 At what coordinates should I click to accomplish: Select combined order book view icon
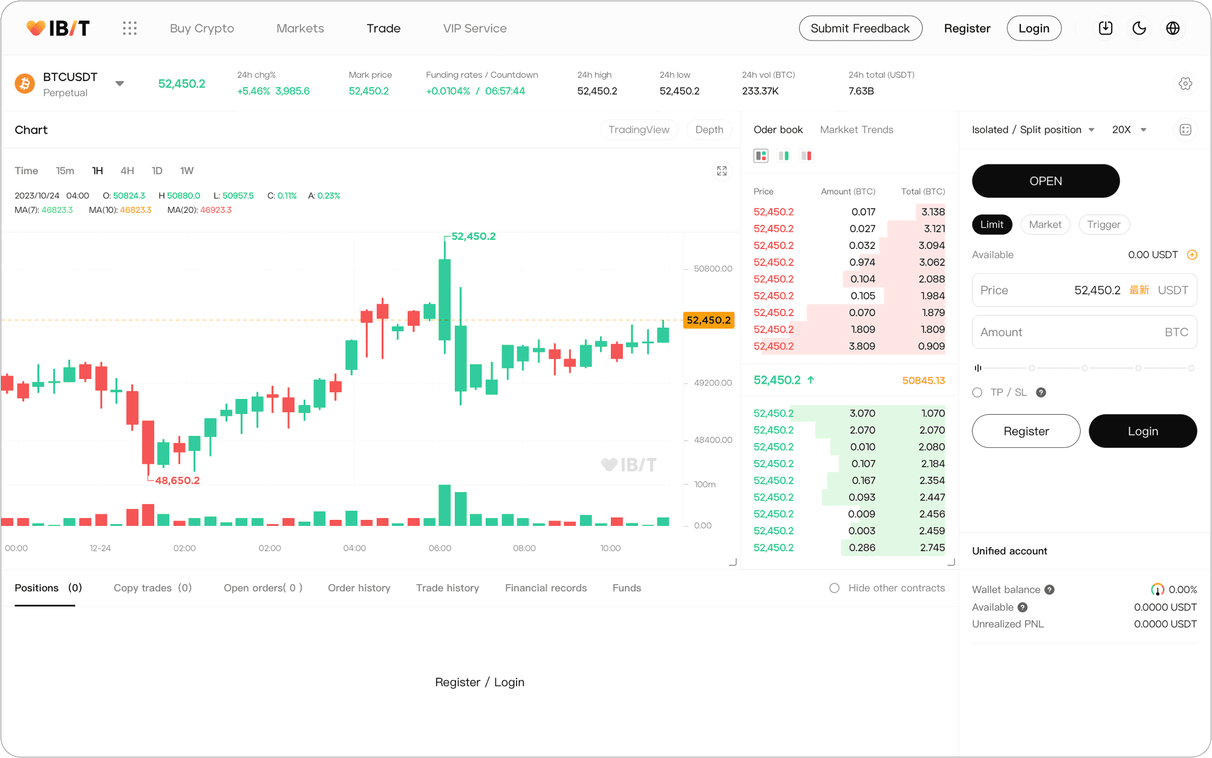coord(760,155)
